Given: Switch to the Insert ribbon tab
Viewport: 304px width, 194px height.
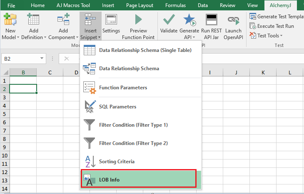Looking at the screenshot, I should (108, 5).
